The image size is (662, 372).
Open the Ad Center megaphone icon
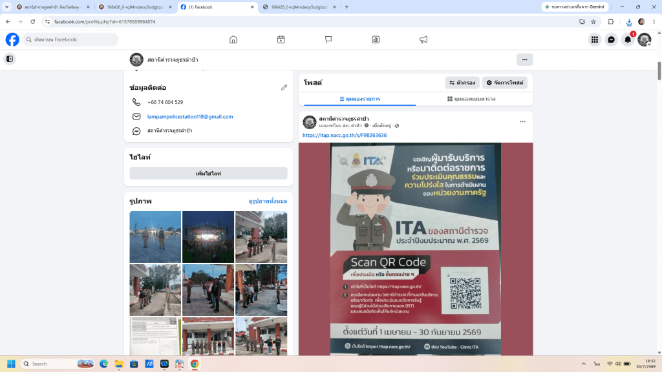(x=423, y=39)
